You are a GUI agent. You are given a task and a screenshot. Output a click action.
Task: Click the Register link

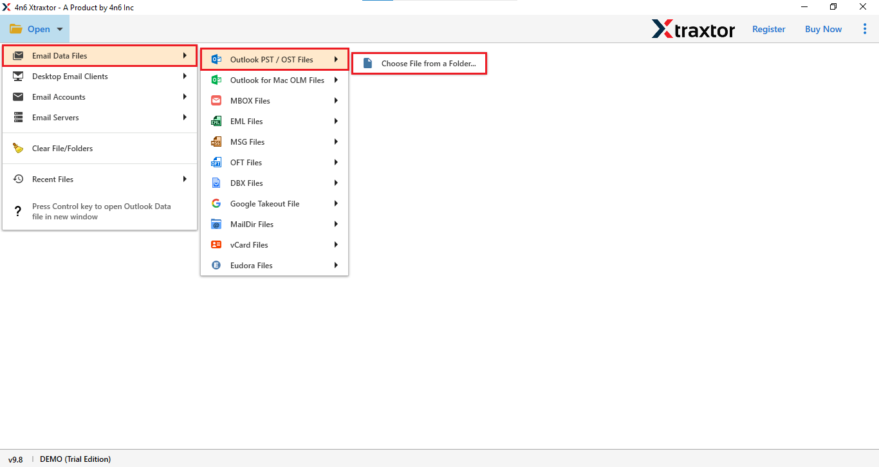tap(768, 29)
